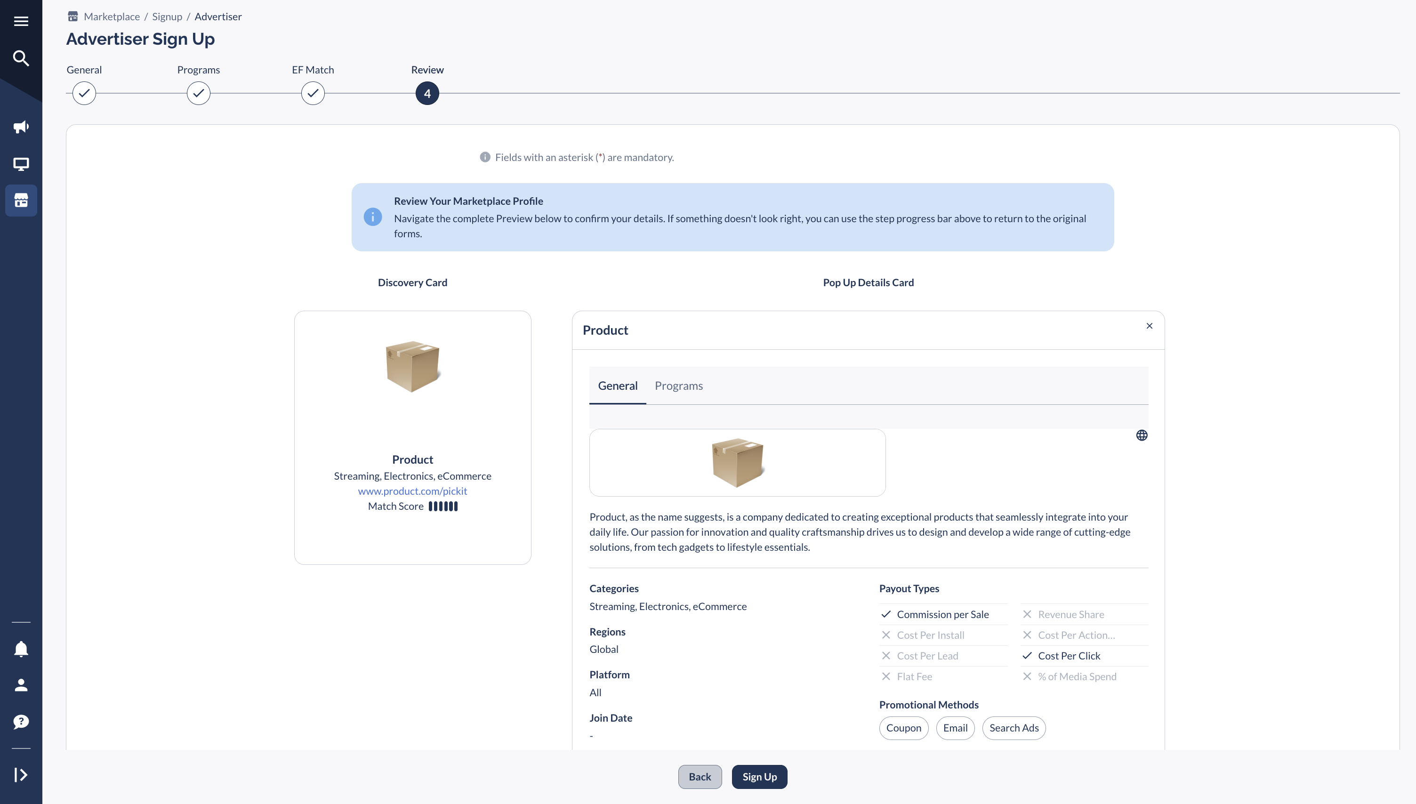
Task: Click the Marketplace breadcrumb link
Action: pyautogui.click(x=112, y=16)
